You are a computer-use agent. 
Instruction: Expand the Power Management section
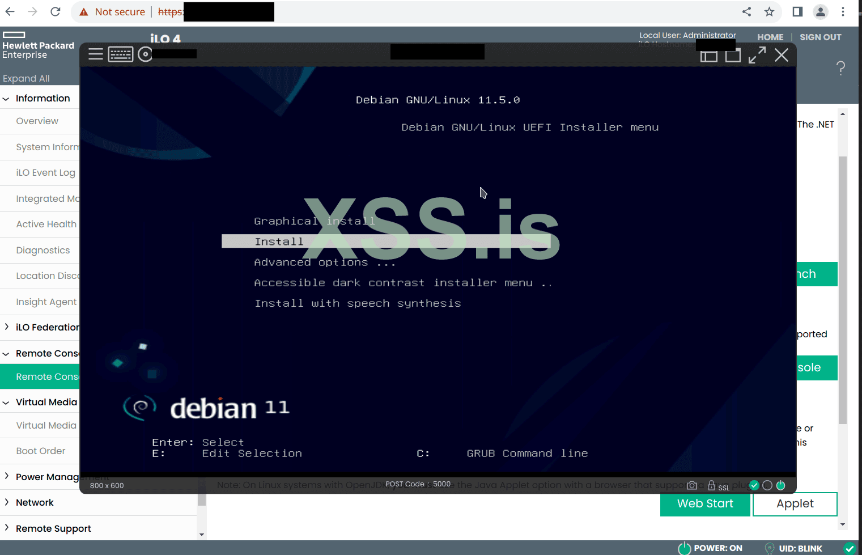coord(6,477)
